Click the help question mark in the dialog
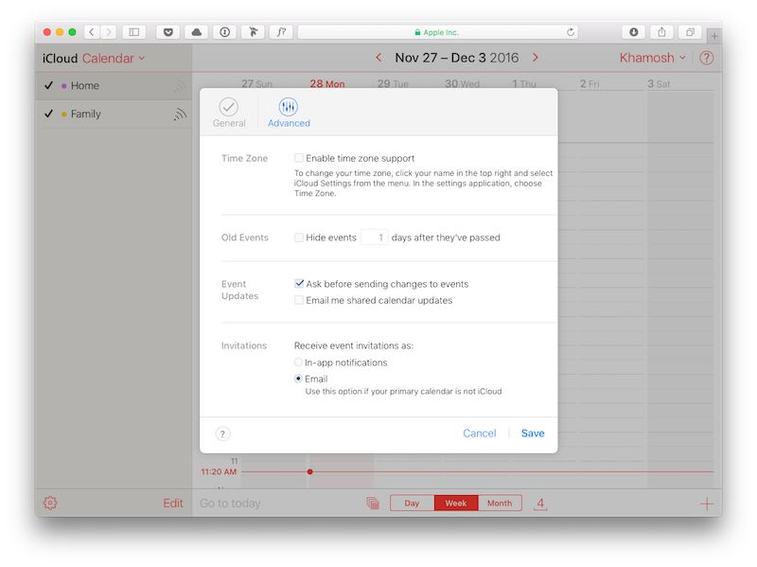 [x=223, y=434]
